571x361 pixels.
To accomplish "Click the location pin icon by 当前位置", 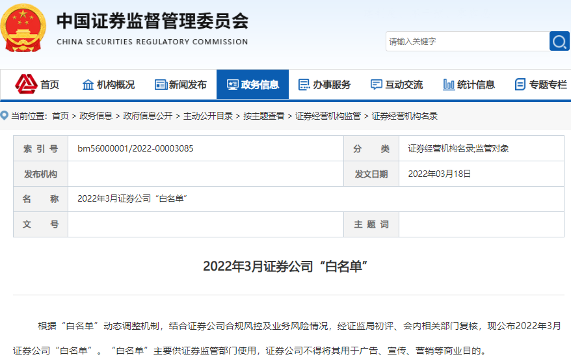I will pyautogui.click(x=5, y=116).
